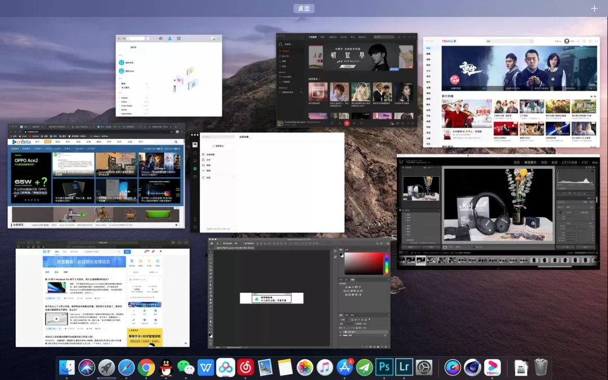Select the Youku window showing 重生 banner
The height and width of the screenshot is (380, 608).
click(x=511, y=92)
